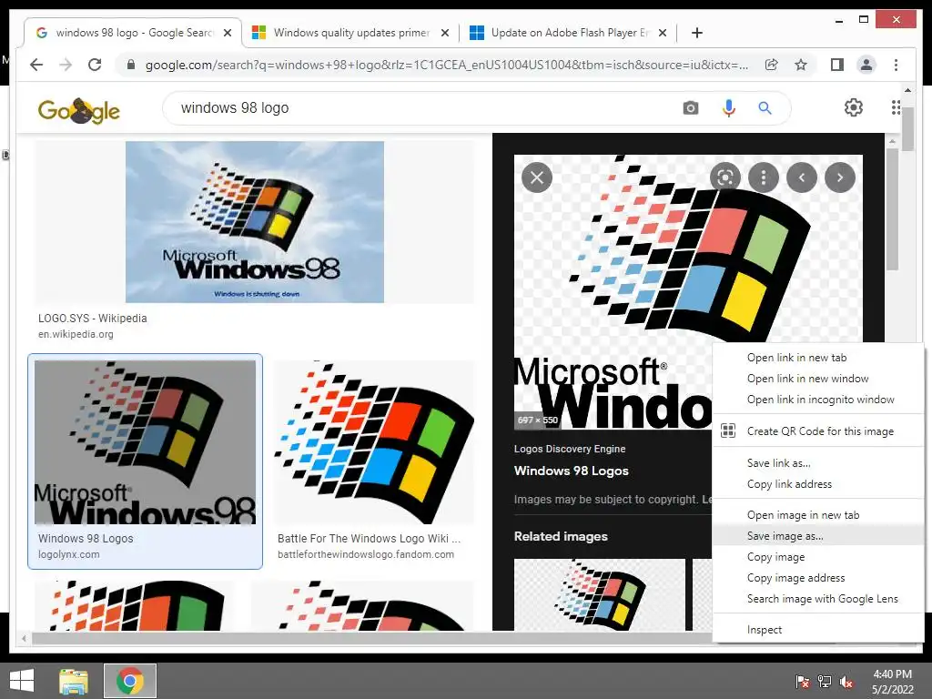932x699 pixels.
Task: Switch to the Update on Adobe Flash Player tab
Action: click(x=570, y=33)
